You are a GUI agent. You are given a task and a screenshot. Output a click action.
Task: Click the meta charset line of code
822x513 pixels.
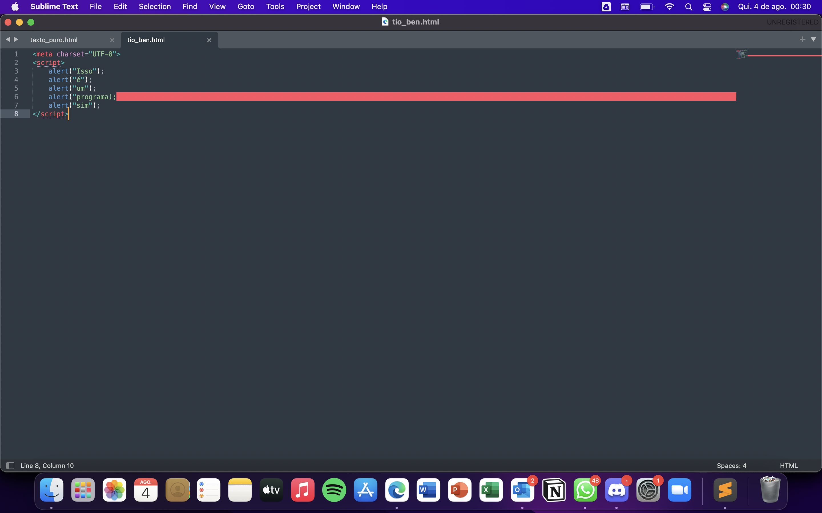(x=76, y=54)
